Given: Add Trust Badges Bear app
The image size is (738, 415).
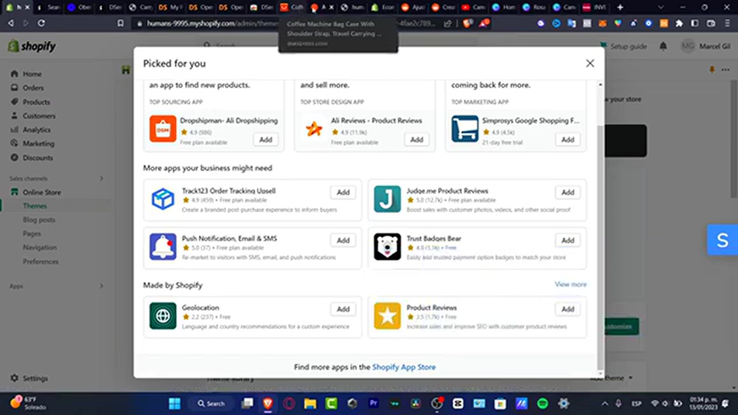Looking at the screenshot, I should point(568,240).
